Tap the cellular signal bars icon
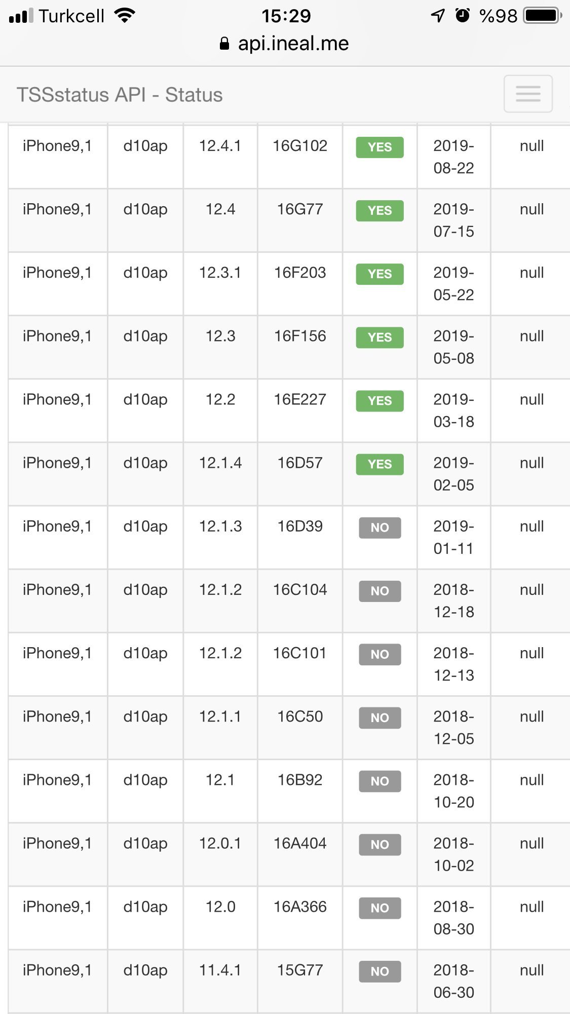Screen dimensions: 570x1014 coord(21,16)
